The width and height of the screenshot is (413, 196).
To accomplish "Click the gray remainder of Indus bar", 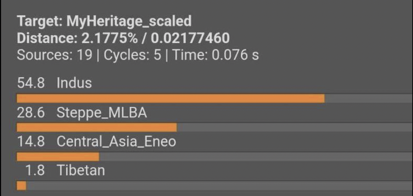I will [369, 99].
